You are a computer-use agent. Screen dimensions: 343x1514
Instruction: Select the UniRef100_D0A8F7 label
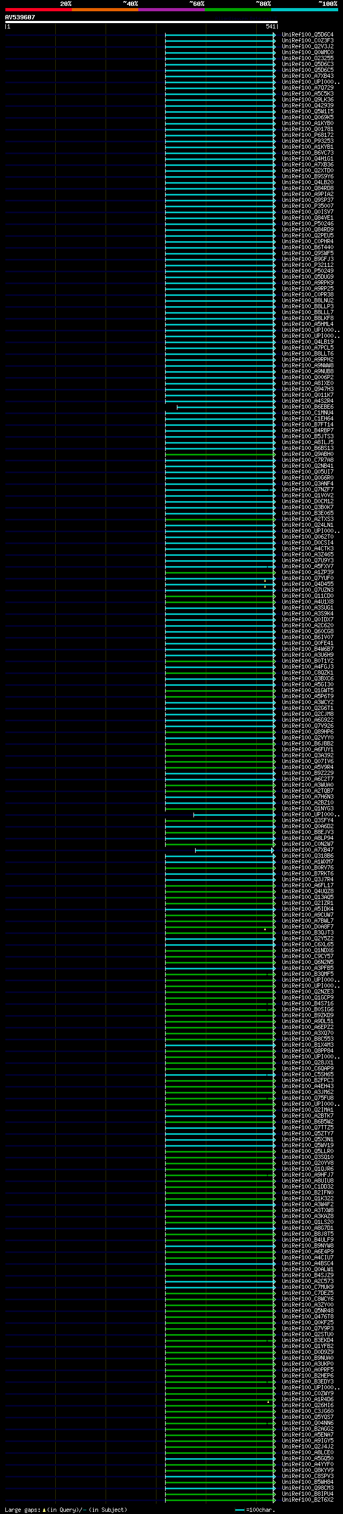tap(307, 927)
